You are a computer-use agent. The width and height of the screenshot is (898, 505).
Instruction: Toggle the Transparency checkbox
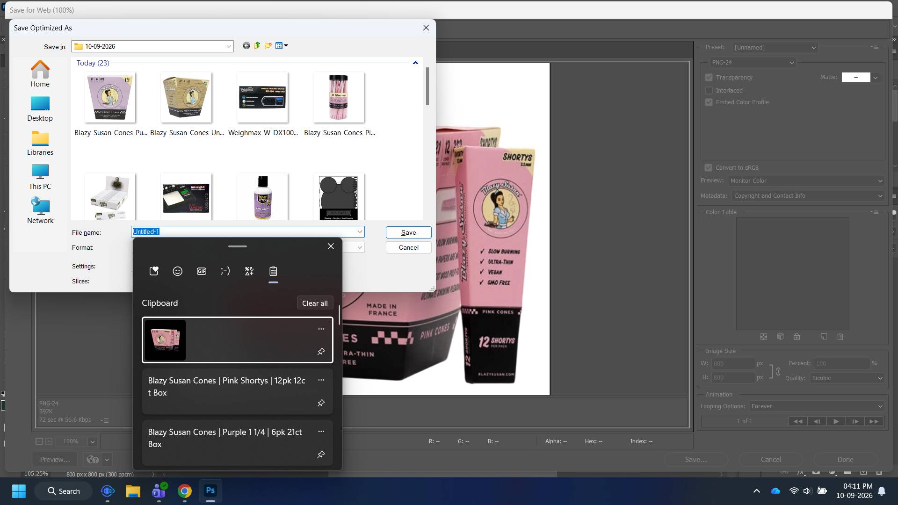709,78
